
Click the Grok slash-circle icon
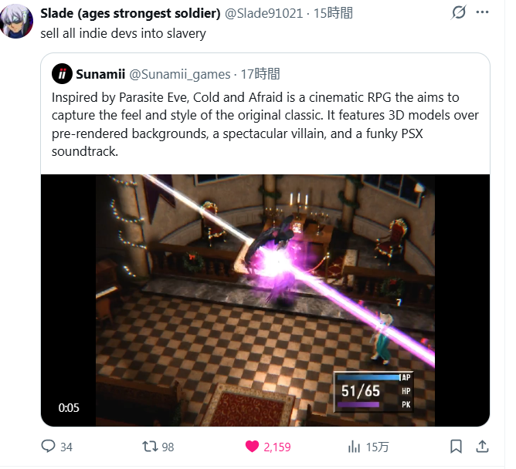pos(458,12)
